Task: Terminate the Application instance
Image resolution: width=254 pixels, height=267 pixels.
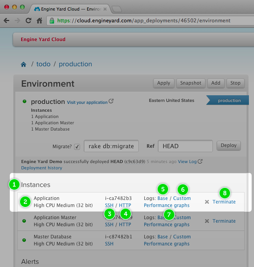Action: click(224, 202)
